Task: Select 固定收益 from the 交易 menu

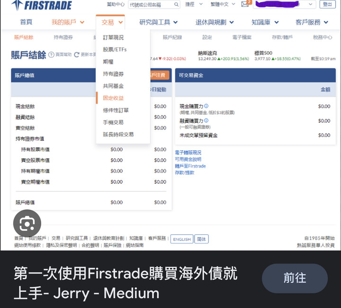Action: click(113, 98)
